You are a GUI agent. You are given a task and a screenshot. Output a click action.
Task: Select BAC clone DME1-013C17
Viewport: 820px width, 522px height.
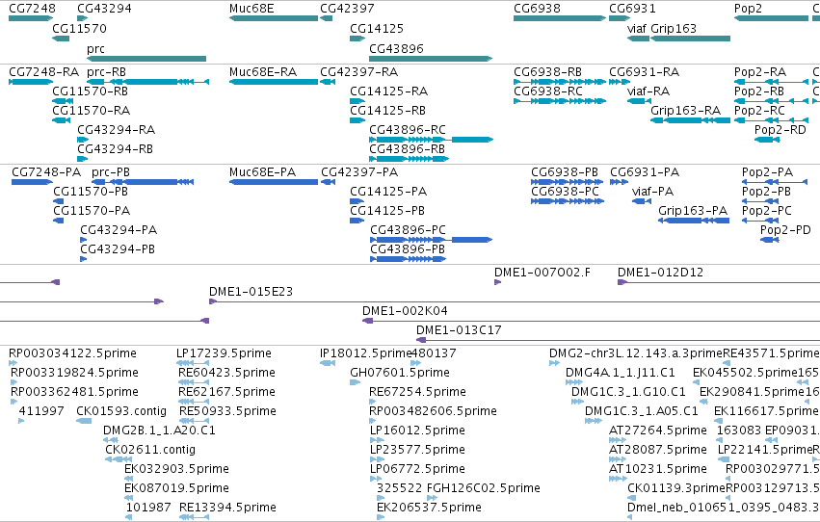619,341
